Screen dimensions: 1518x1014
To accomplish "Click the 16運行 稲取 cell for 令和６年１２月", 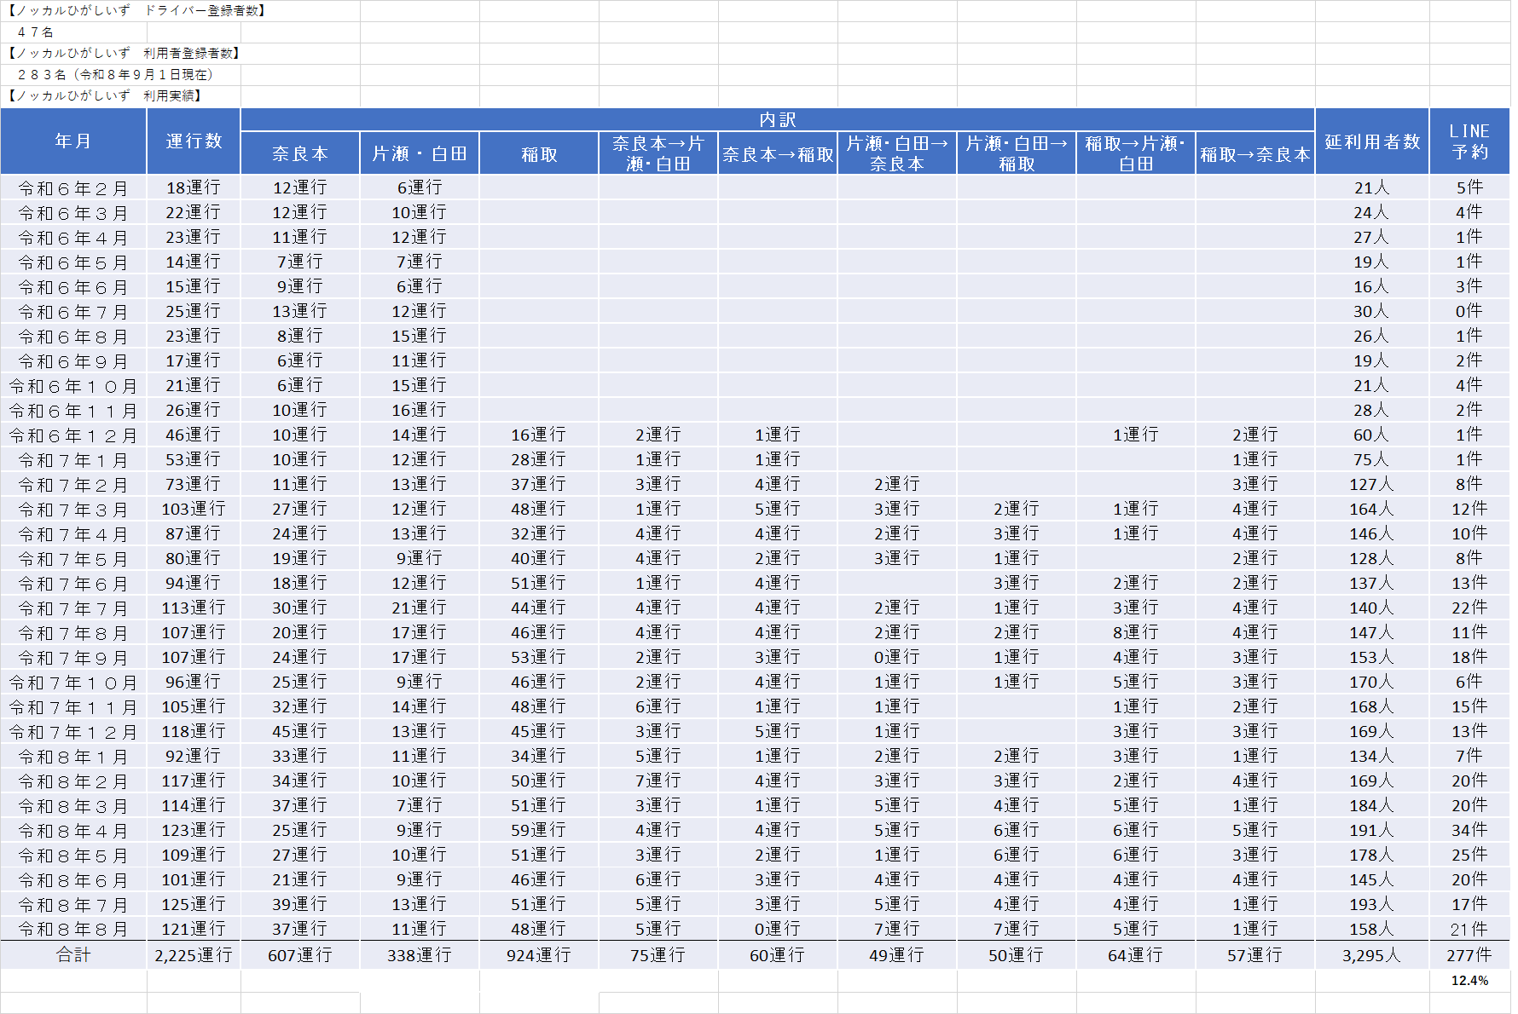I will (539, 435).
